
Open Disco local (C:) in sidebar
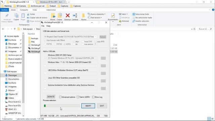point(13,102)
